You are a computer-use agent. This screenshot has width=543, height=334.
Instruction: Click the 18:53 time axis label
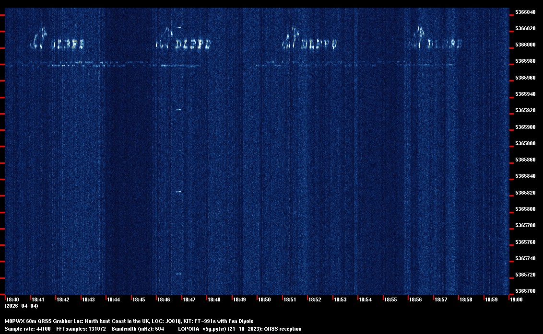340,299
